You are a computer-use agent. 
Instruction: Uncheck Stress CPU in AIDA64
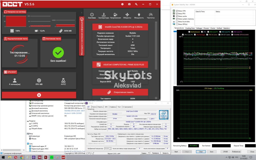click(177, 11)
